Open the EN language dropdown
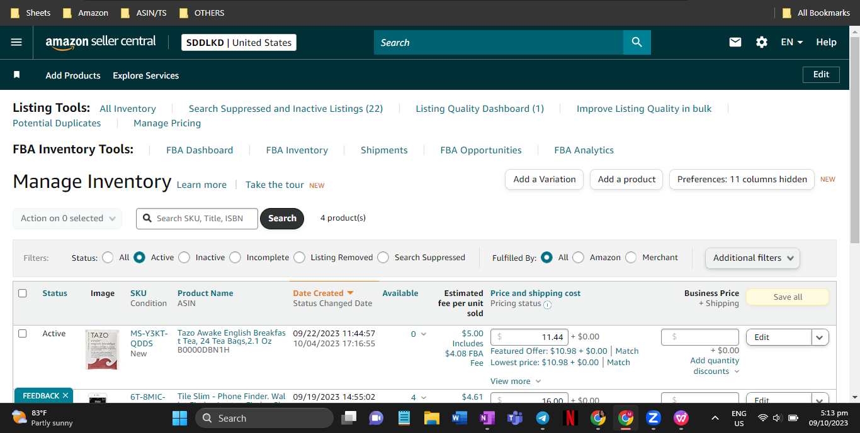The width and height of the screenshot is (860, 433). [x=791, y=42]
